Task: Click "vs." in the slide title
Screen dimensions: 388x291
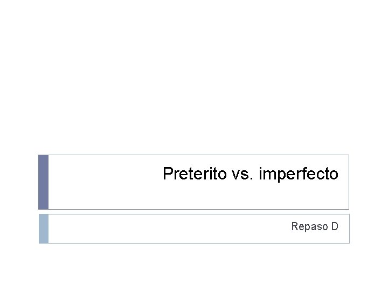Action: tap(242, 174)
